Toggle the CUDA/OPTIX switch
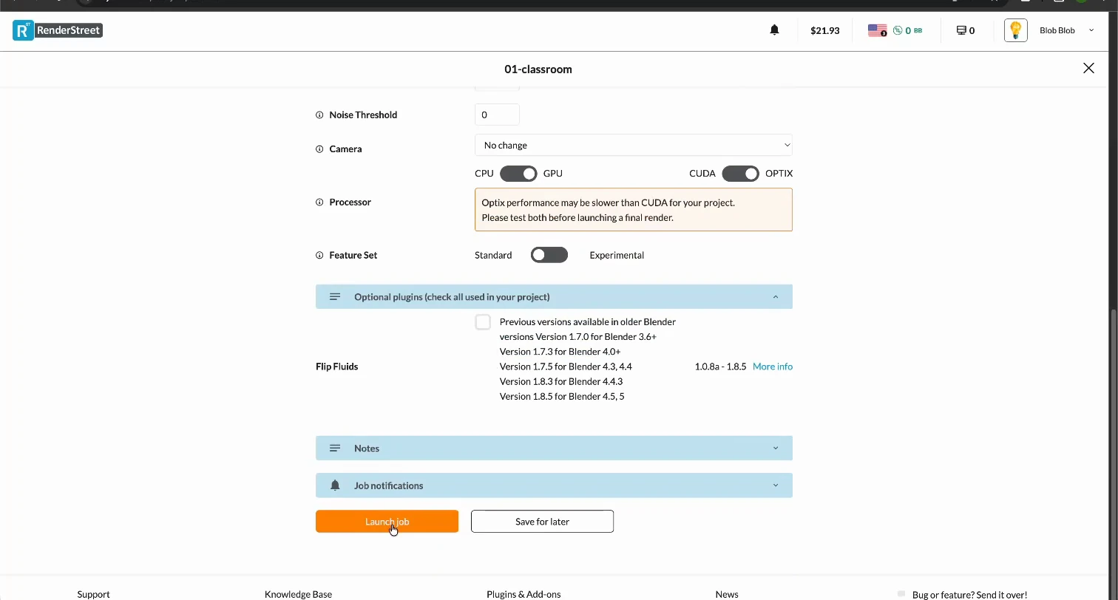This screenshot has height=600, width=1118. coord(740,173)
